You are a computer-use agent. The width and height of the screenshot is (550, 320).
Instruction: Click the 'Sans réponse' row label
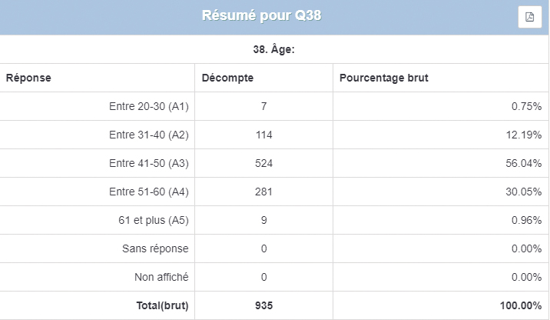tap(155, 248)
